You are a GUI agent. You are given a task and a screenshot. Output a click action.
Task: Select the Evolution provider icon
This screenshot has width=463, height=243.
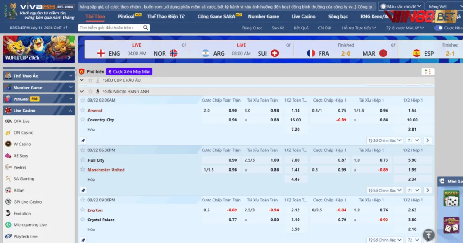(8, 213)
